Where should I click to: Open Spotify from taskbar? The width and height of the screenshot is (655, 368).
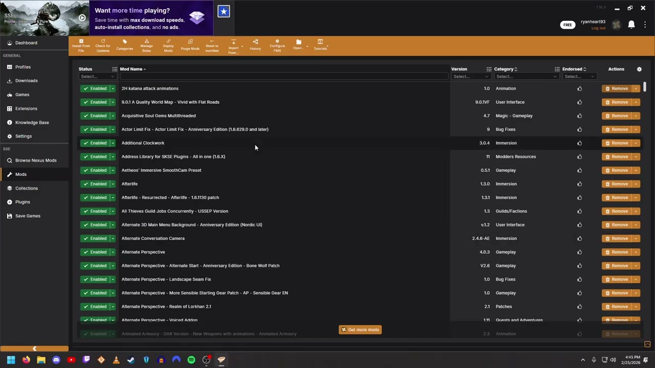point(191,360)
